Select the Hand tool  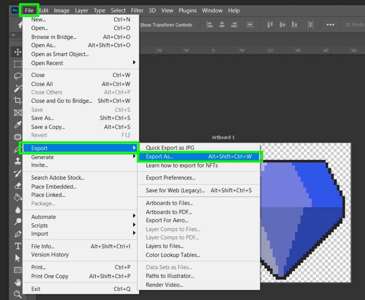18,282
